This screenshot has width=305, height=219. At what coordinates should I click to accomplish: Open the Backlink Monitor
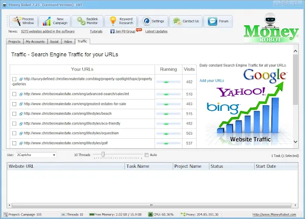(87, 21)
